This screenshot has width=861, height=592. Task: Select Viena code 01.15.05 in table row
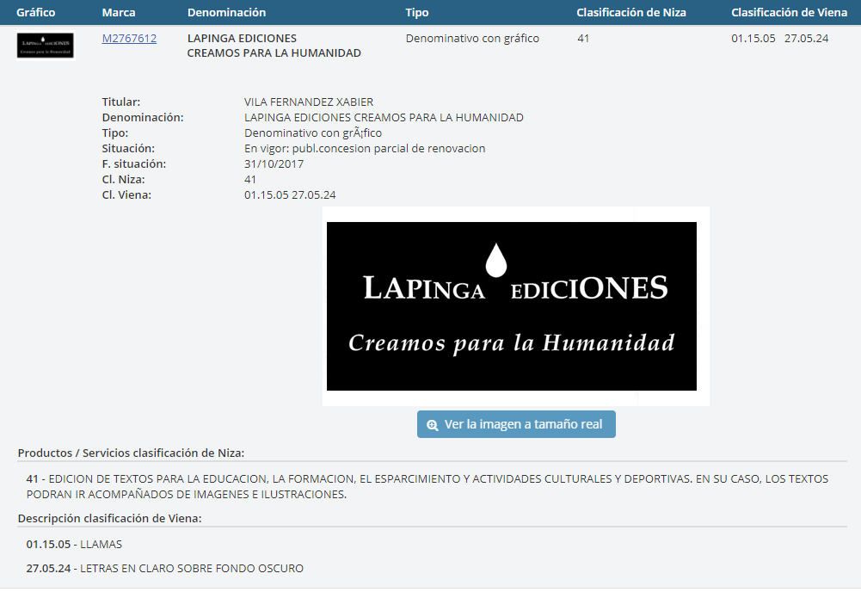(753, 39)
